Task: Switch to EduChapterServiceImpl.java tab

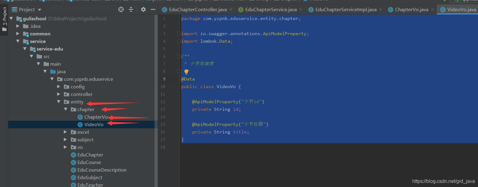Action: (x=346, y=9)
